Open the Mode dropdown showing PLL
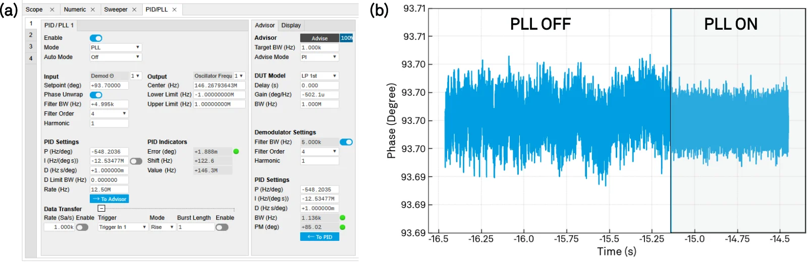This screenshot has height=262, width=810. [x=116, y=47]
